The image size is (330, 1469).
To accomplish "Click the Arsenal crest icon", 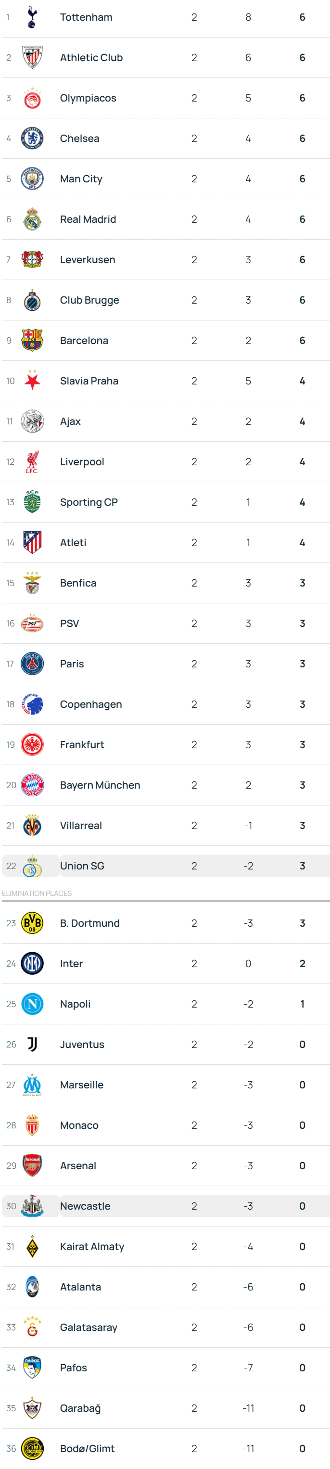I will pos(32,1165).
